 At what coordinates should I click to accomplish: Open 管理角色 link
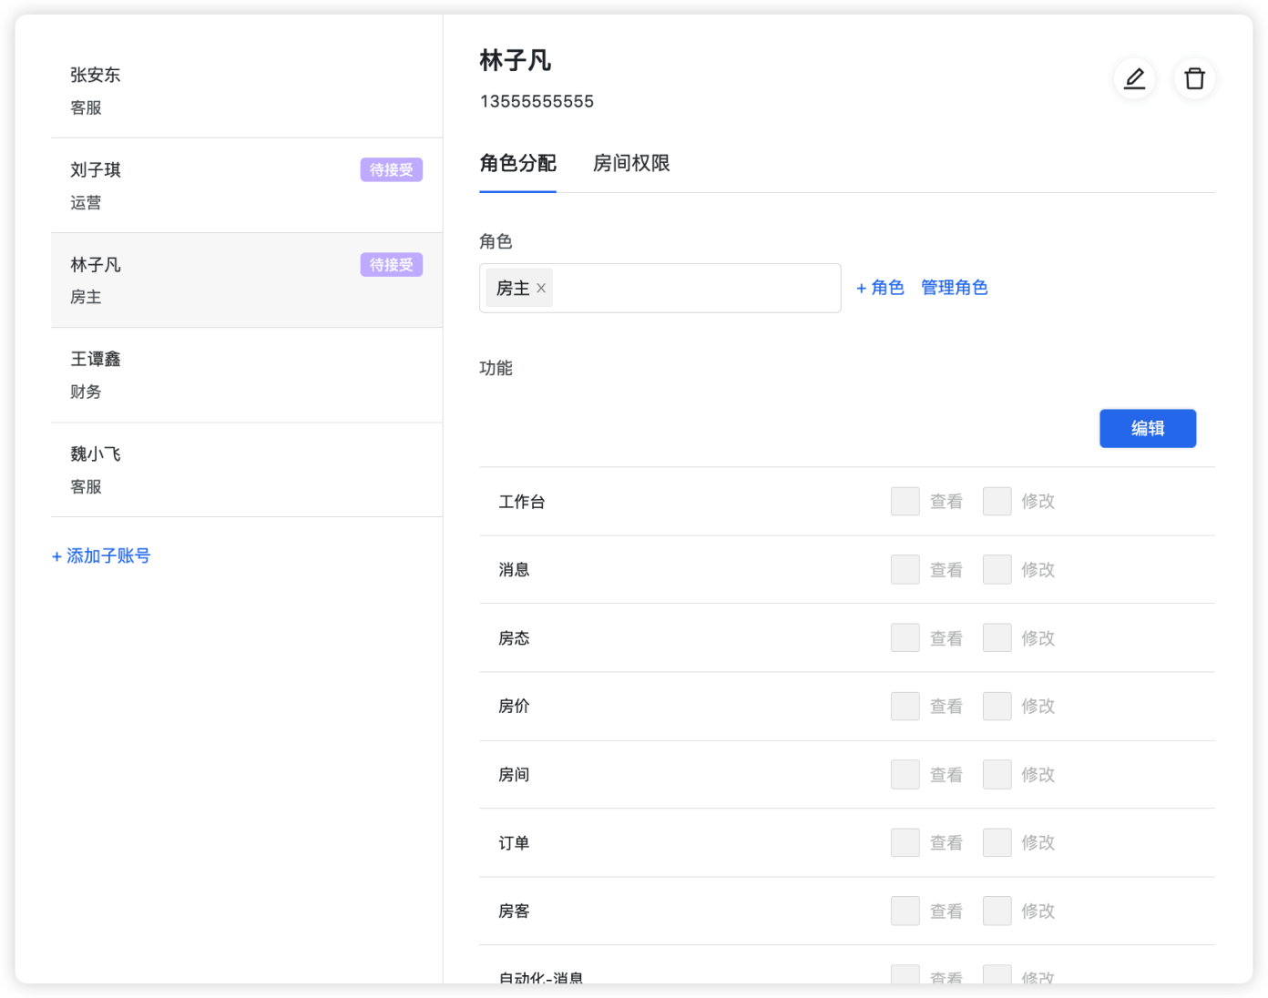tap(954, 288)
